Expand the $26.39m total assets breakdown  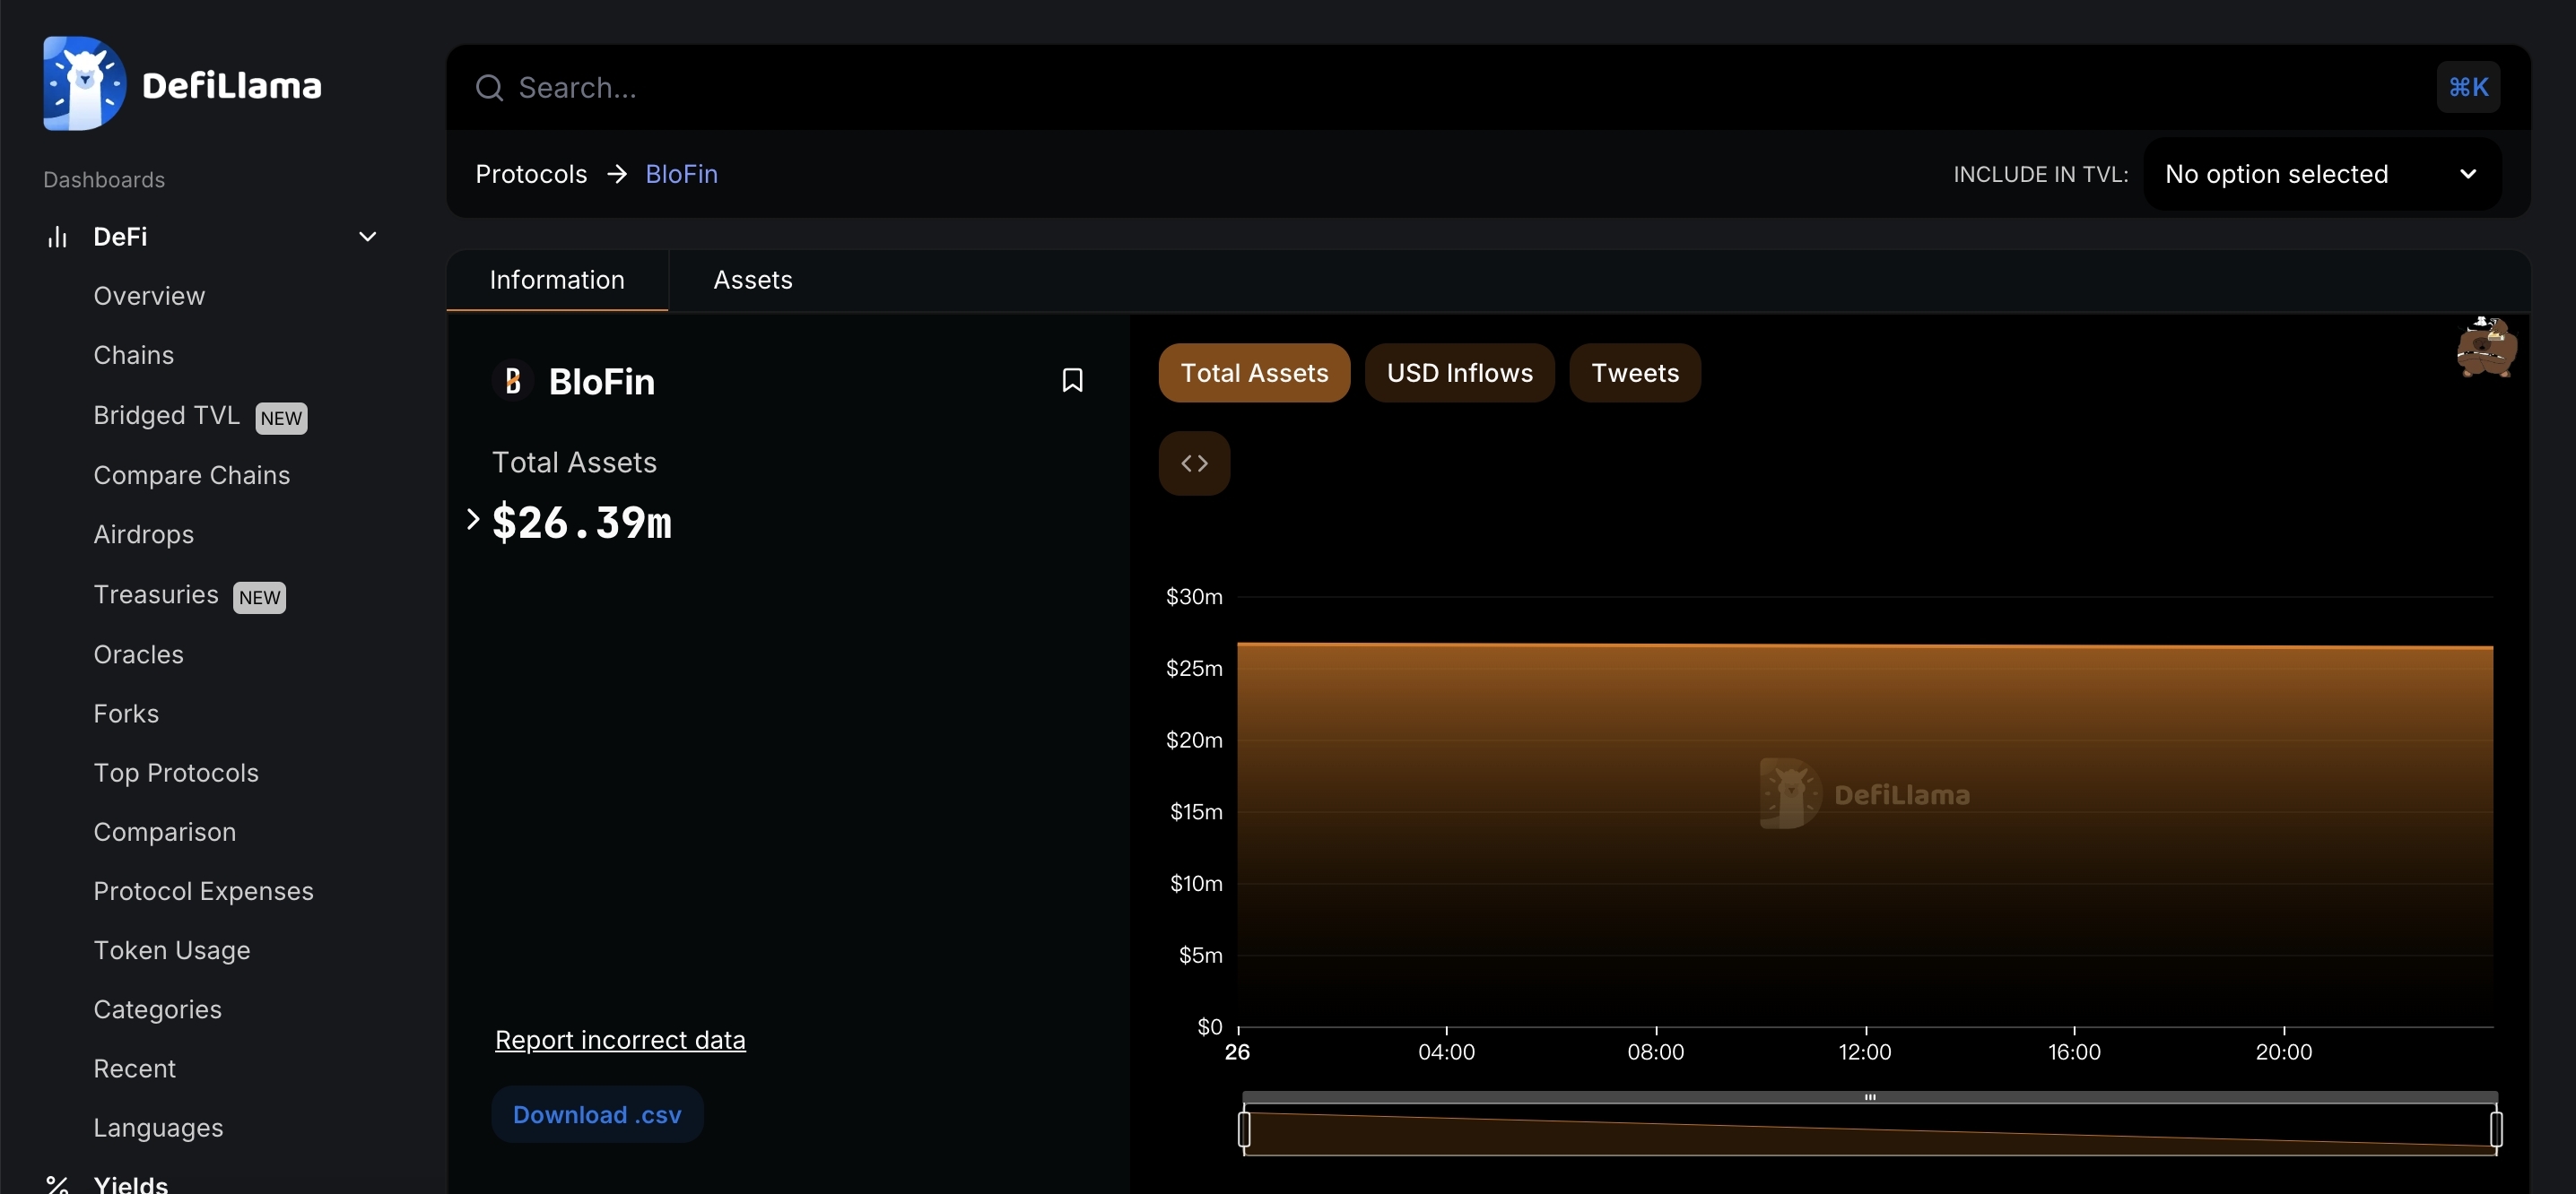pos(473,520)
